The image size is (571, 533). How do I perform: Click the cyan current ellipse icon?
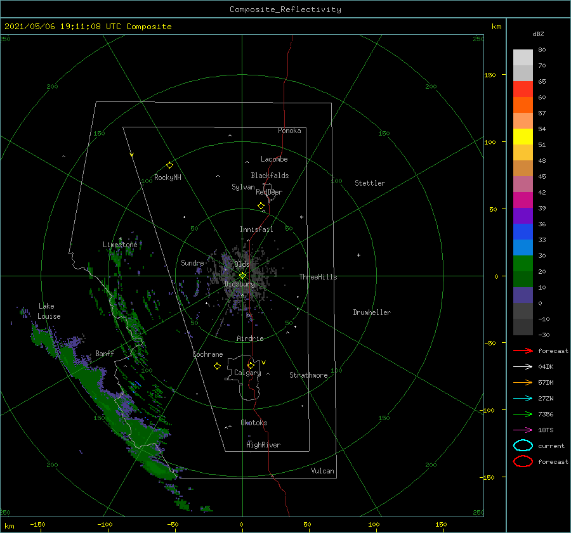[523, 446]
